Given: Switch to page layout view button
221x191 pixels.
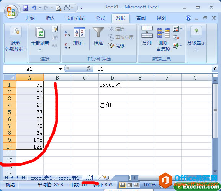Looking at the screenshot, I should (x=129, y=184).
